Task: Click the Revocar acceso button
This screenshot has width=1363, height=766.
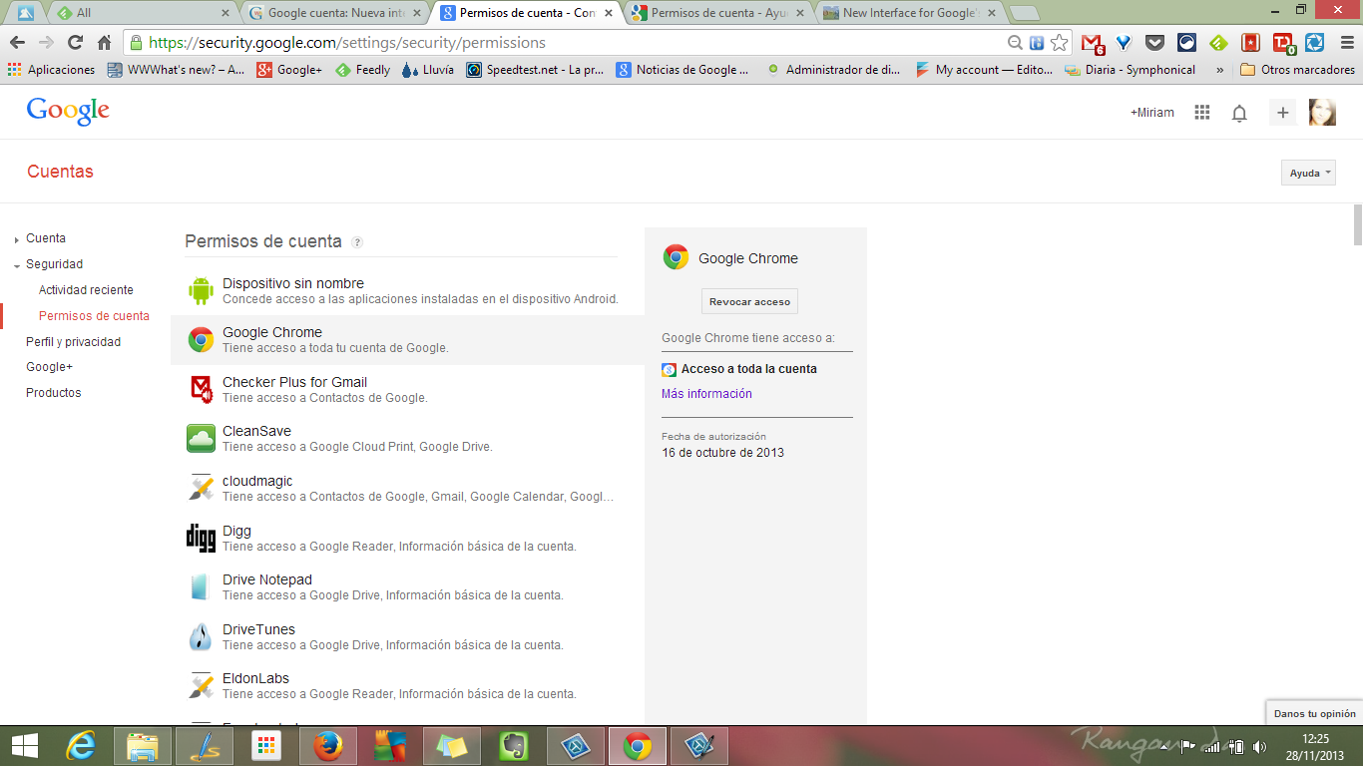Action: [749, 300]
